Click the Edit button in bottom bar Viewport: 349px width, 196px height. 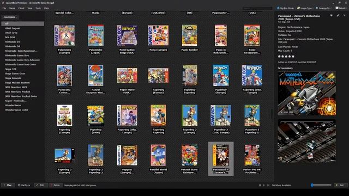pos(41,185)
